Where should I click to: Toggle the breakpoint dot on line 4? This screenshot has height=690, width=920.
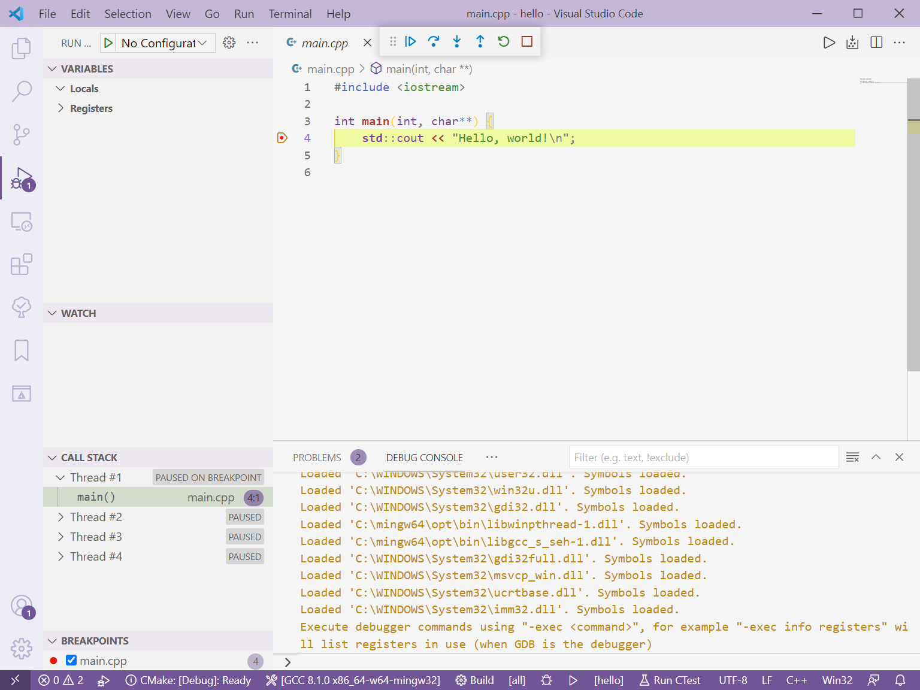tap(282, 138)
